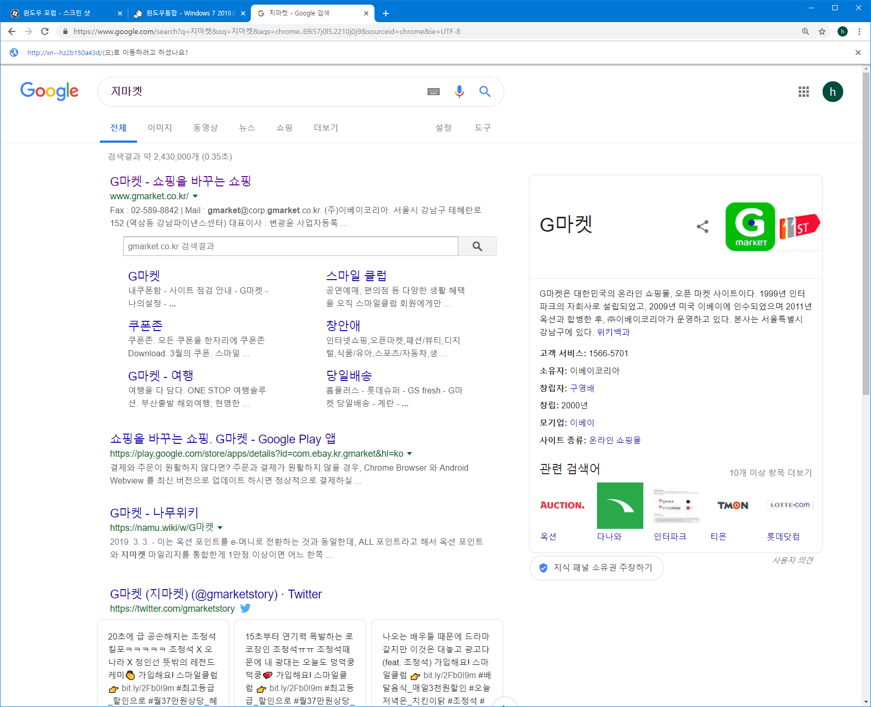Select the 전체 search tab
The height and width of the screenshot is (707, 871).
[x=118, y=128]
